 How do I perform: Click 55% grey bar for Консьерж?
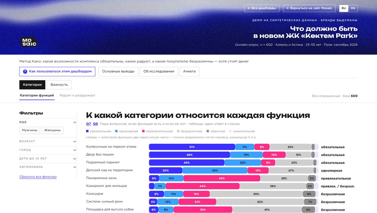pyautogui.click(x=256, y=194)
